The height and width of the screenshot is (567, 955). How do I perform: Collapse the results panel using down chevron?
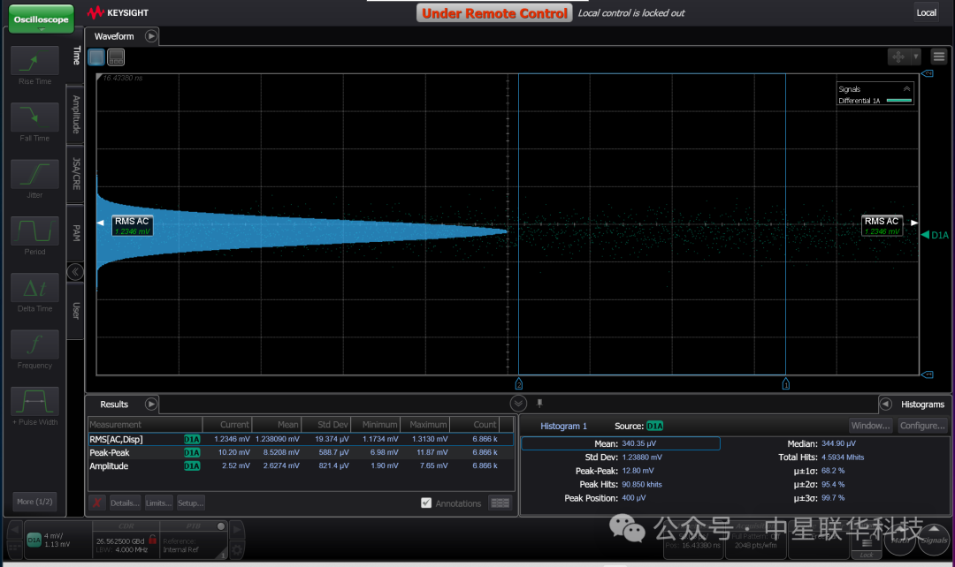pos(517,404)
